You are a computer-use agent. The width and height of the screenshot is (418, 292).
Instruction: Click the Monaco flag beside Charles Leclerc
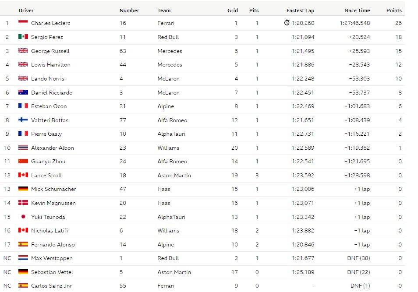(x=23, y=23)
